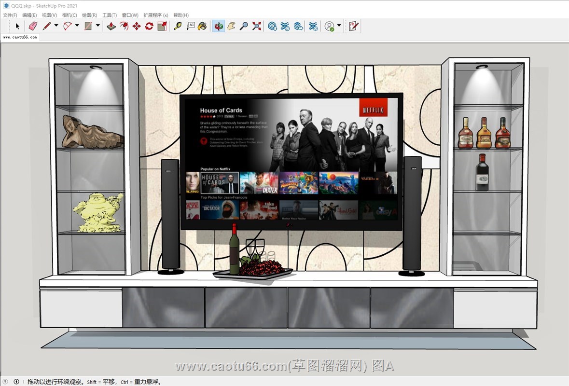Switch to the www.caotu66.com scene tab
This screenshot has width=569, height=386.
pyautogui.click(x=20, y=37)
